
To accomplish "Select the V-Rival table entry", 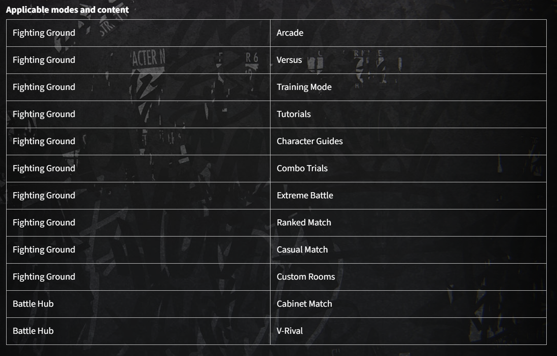I will (289, 331).
